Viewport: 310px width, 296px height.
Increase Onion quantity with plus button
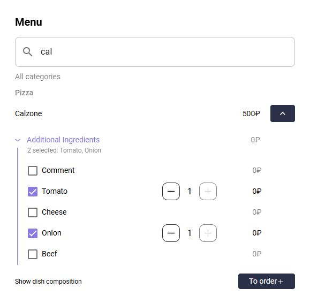(208, 233)
